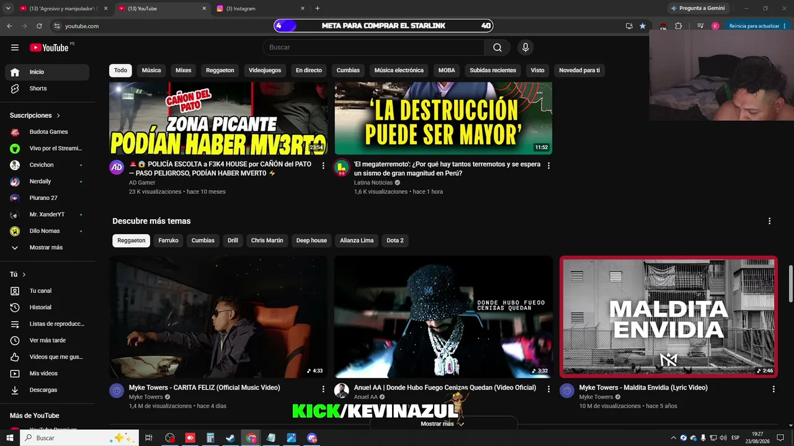
Task: Select the Chris Martin topic chip
Action: pos(267,240)
